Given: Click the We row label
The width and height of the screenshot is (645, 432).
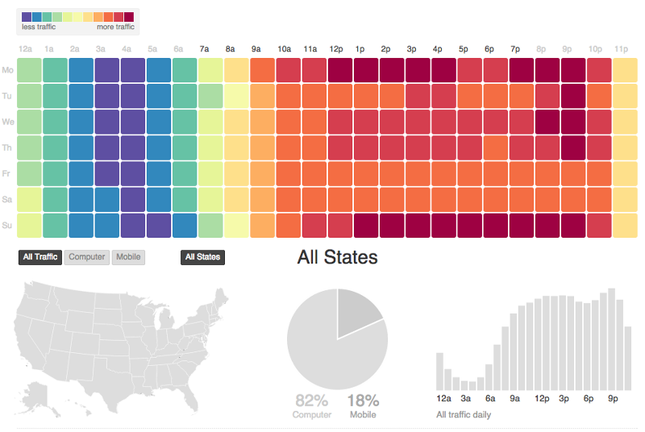Looking at the screenshot, I should (x=8, y=122).
